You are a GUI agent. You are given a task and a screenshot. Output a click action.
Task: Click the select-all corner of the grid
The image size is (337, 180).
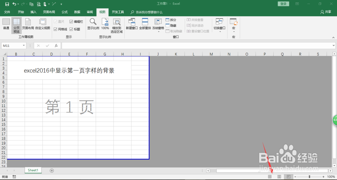coord(4,54)
